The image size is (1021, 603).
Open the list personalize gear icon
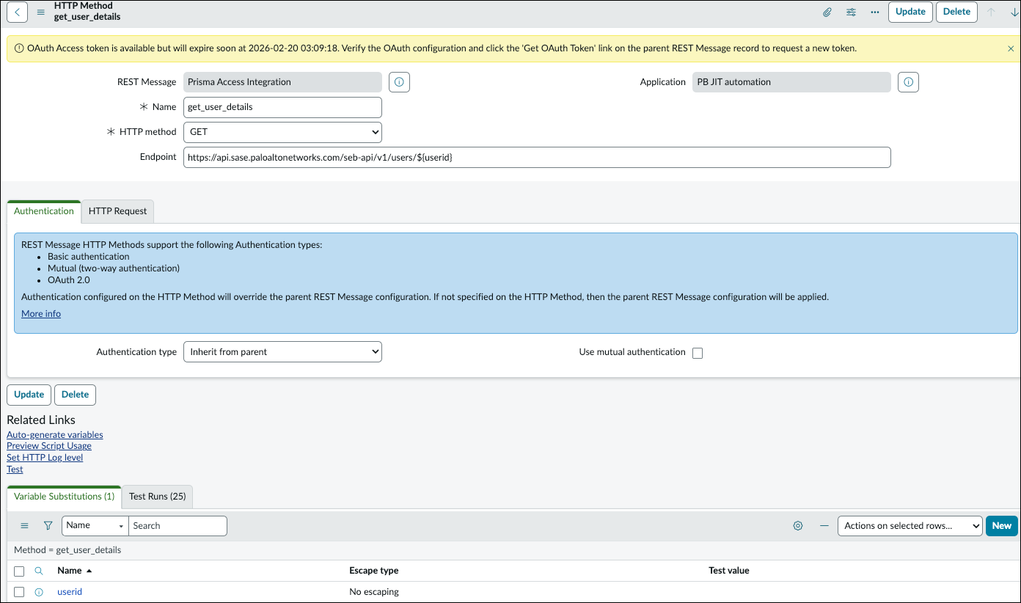point(798,526)
